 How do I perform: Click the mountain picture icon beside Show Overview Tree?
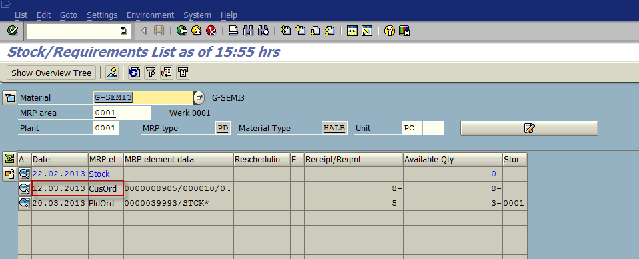[112, 73]
